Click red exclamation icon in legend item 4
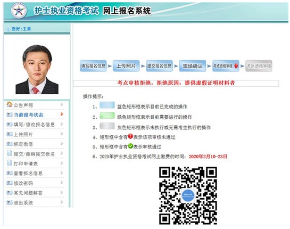 [x=130, y=136]
